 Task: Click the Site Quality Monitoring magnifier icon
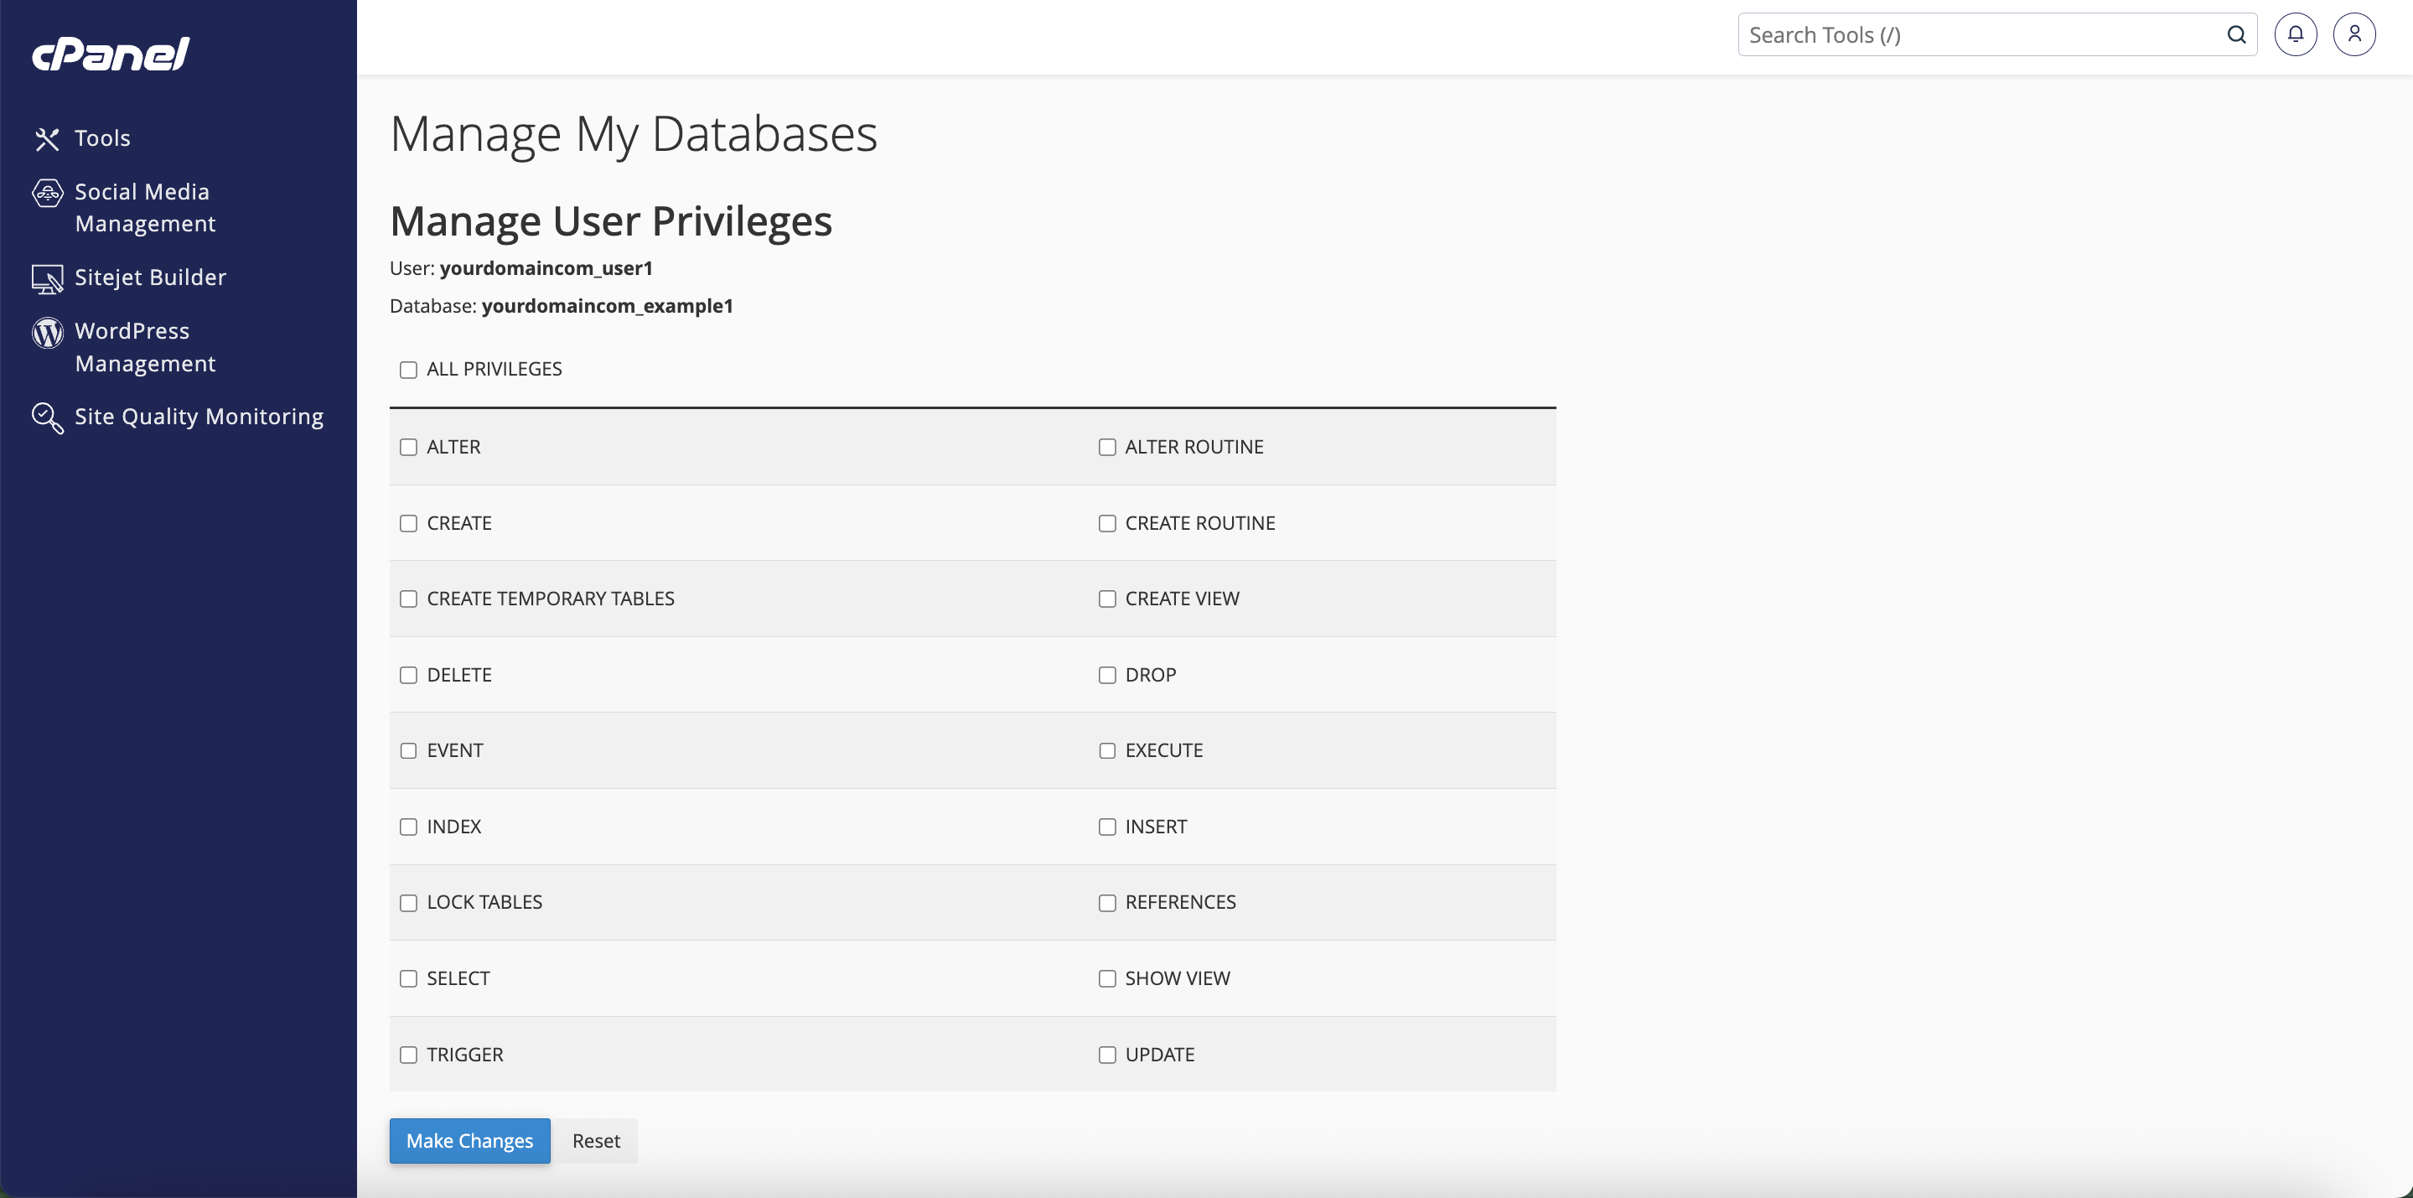pos(47,417)
